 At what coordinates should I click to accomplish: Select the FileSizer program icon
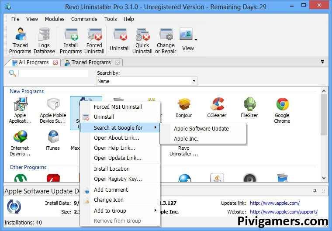[249, 109]
